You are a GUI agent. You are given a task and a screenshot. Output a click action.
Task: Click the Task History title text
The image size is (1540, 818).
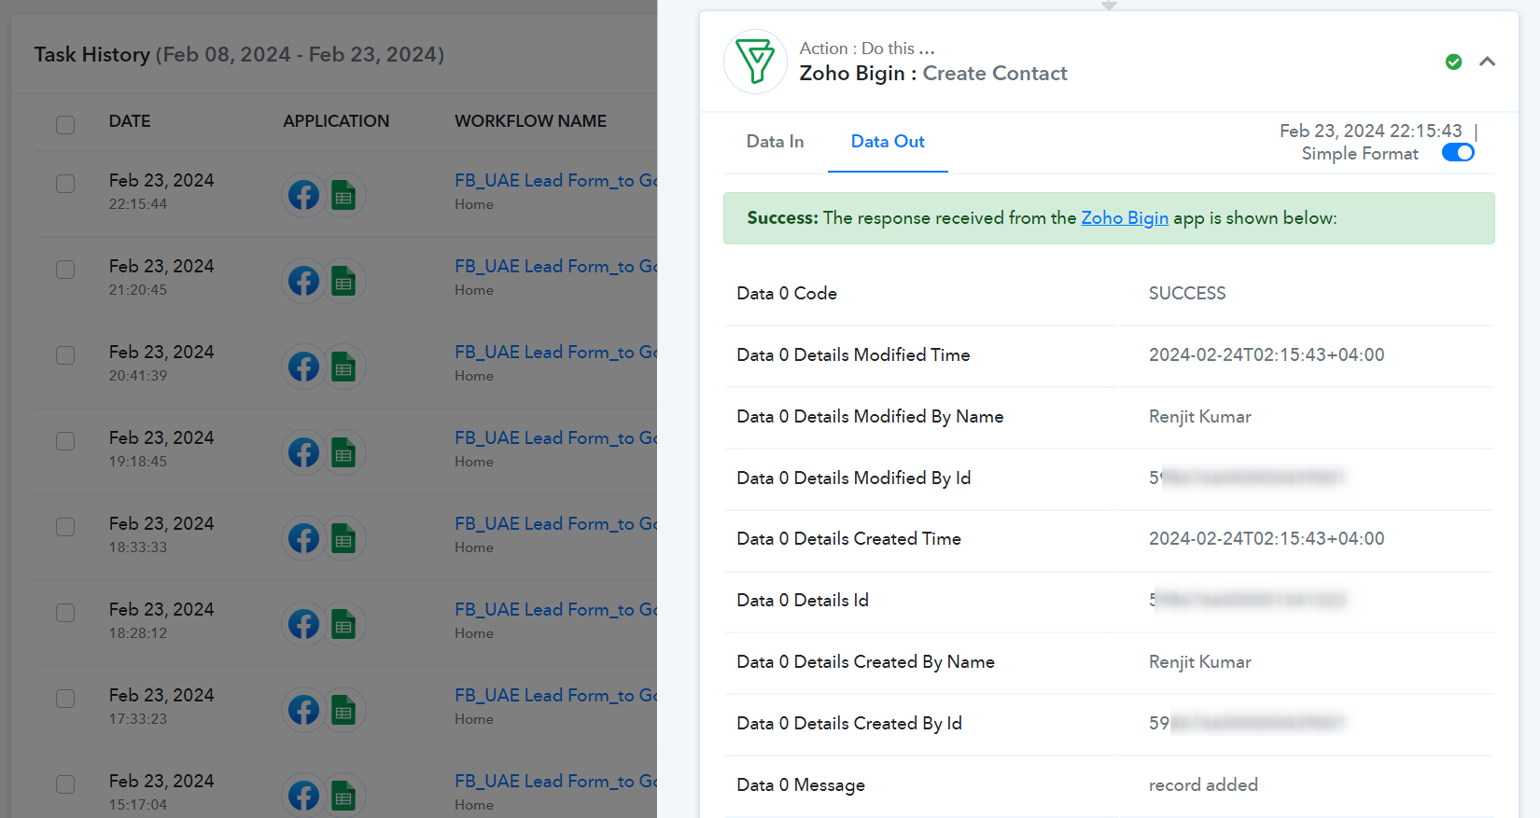[239, 55]
